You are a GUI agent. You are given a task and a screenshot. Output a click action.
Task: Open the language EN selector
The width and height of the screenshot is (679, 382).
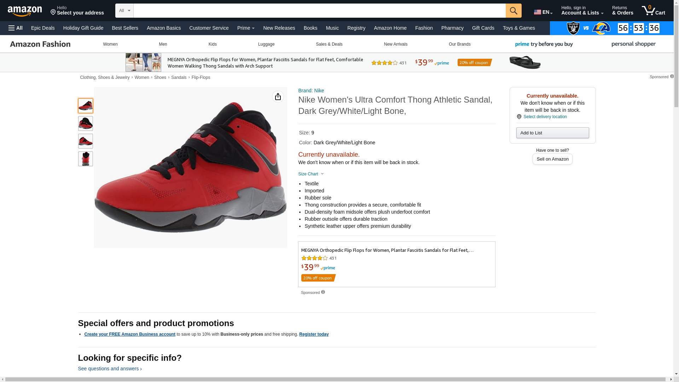(543, 12)
